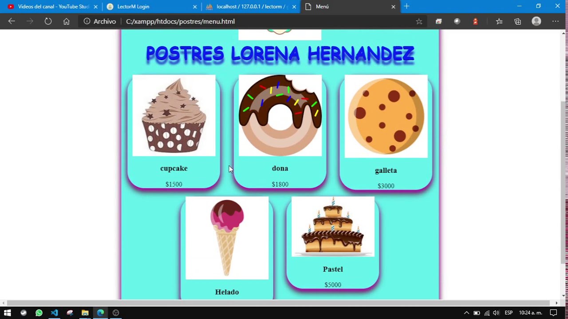Click the address bar with menu.html path
This screenshot has height=319, width=568.
click(252, 21)
